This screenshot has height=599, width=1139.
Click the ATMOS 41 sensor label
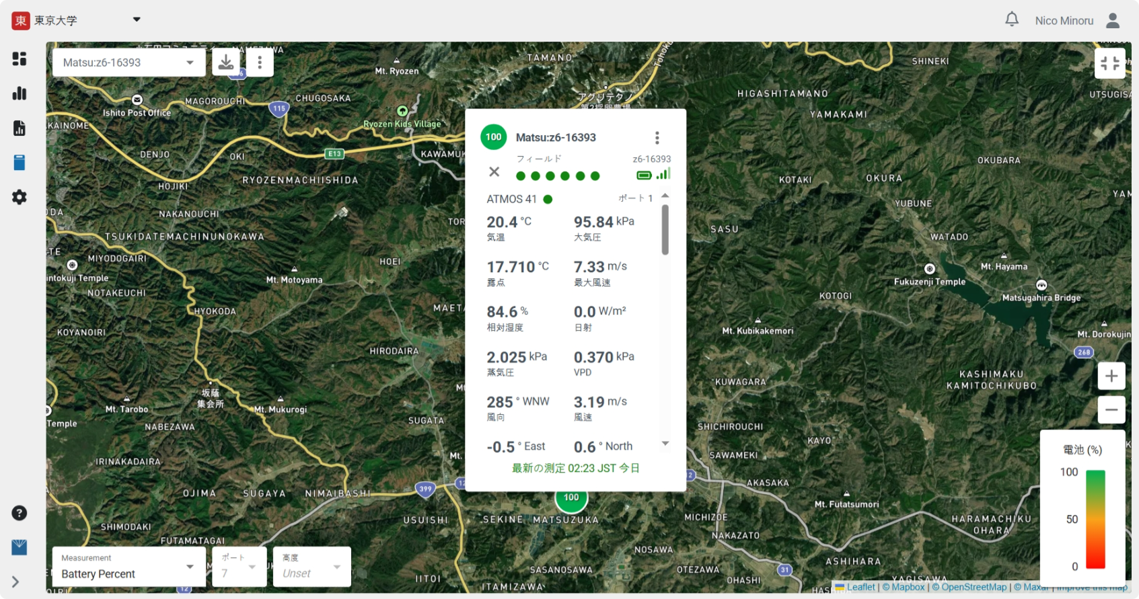pos(511,199)
